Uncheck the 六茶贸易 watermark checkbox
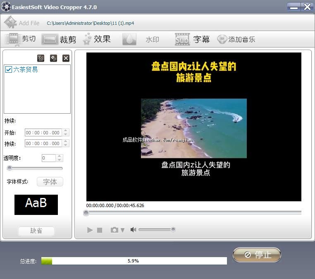This screenshot has height=279, width=315. point(8,70)
